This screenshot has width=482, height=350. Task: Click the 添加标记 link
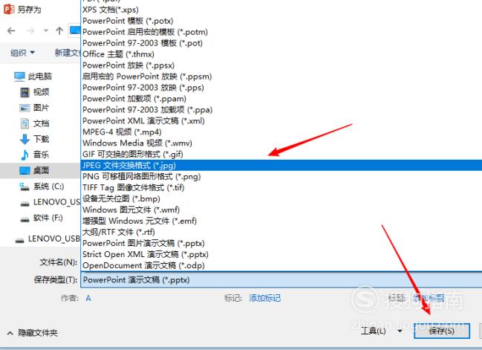coord(264,298)
